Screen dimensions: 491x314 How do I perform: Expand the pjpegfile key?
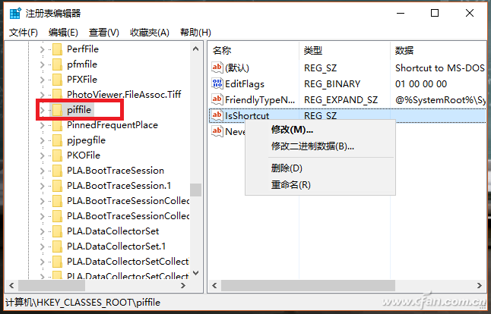[43, 140]
